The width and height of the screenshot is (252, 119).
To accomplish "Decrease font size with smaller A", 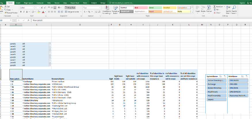I will point(45,7).
